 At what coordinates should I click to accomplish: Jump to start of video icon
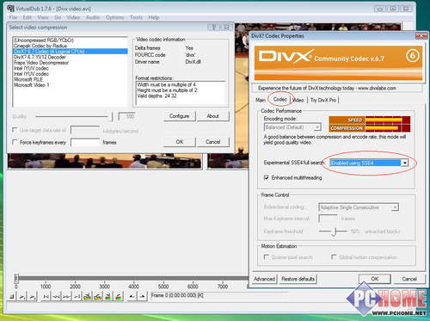coord(46,296)
